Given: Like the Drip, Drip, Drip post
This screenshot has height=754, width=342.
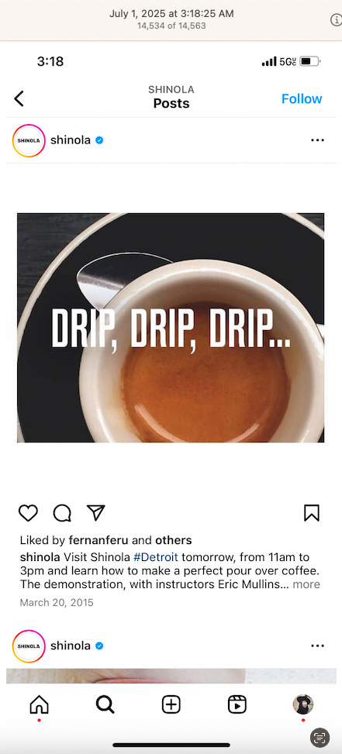Looking at the screenshot, I should [28, 513].
